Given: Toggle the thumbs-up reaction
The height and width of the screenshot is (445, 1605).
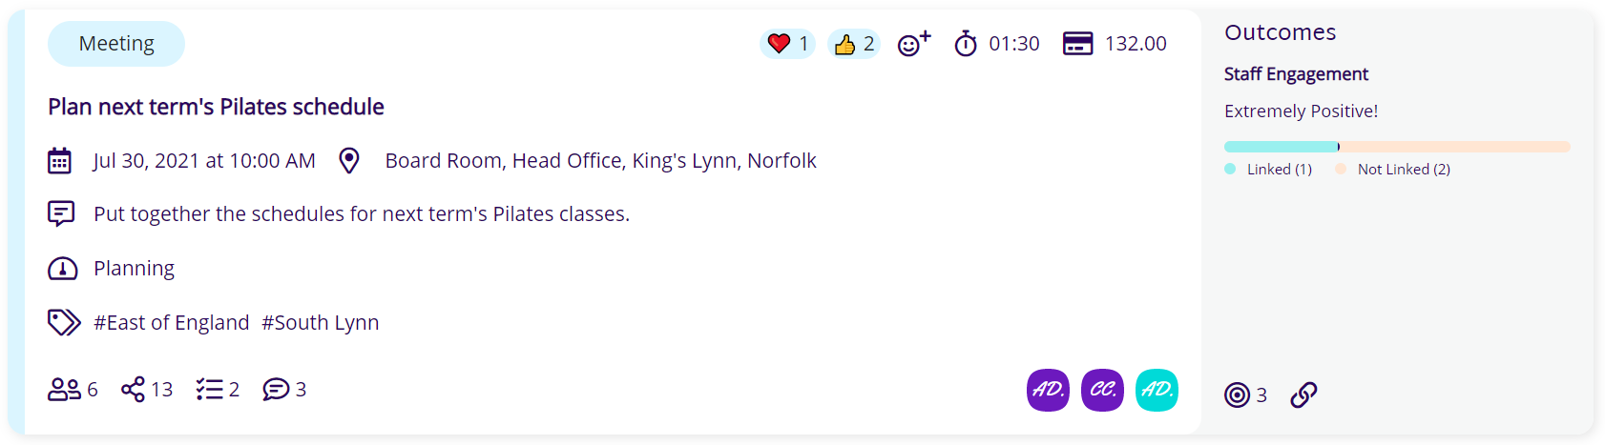Looking at the screenshot, I should (x=853, y=44).
